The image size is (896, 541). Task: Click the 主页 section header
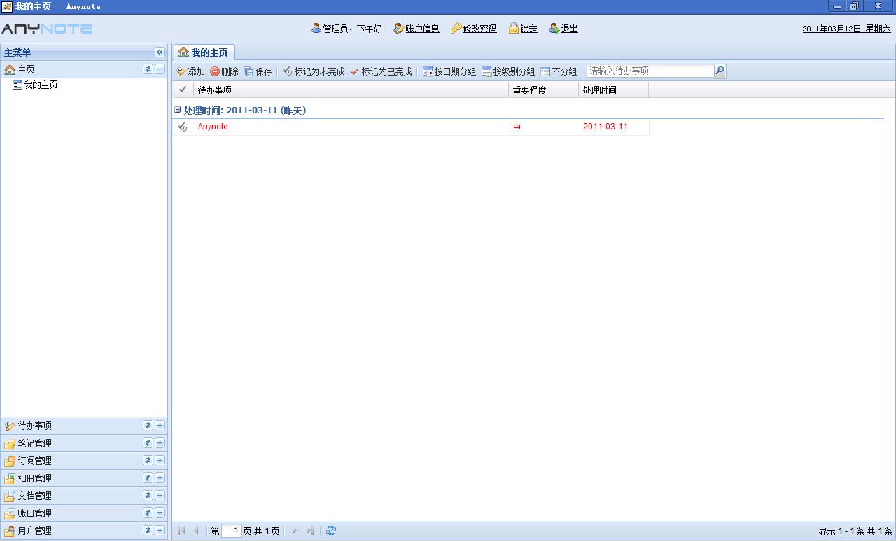pyautogui.click(x=84, y=69)
